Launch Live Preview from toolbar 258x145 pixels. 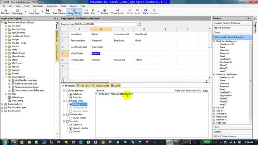[59, 12]
